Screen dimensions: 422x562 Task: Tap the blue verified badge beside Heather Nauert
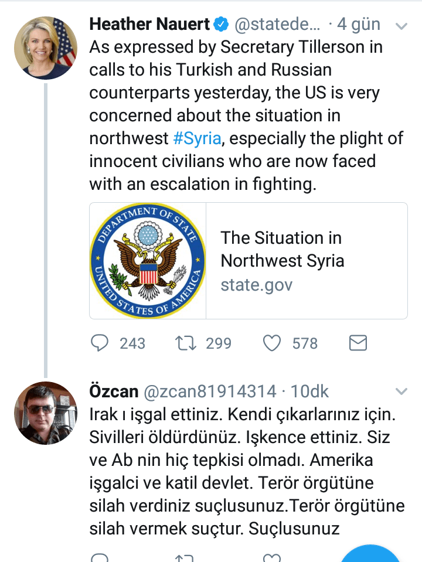(x=221, y=25)
